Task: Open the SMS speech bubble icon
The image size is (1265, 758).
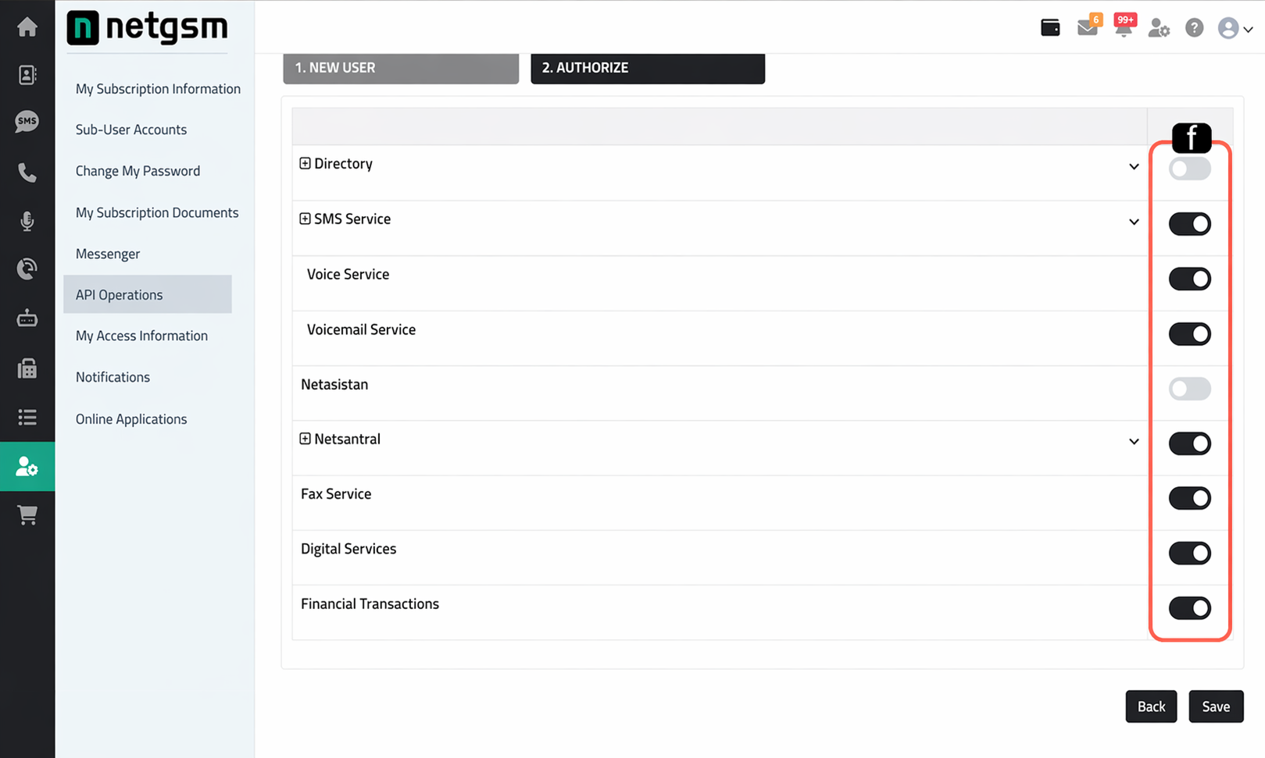Action: click(27, 122)
